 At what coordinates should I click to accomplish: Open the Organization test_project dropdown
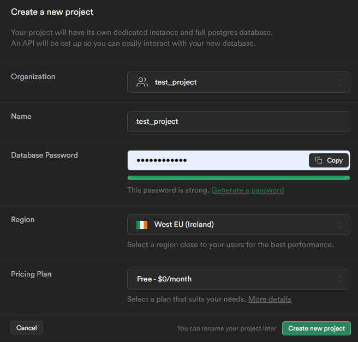pos(238,82)
